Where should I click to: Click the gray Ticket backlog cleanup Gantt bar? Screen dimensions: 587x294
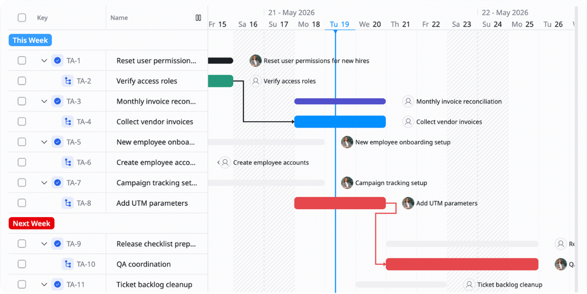pyautogui.click(x=401, y=285)
